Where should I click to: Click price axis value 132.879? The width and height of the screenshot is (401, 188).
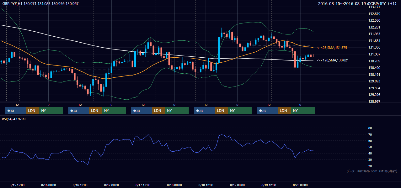click(x=374, y=14)
